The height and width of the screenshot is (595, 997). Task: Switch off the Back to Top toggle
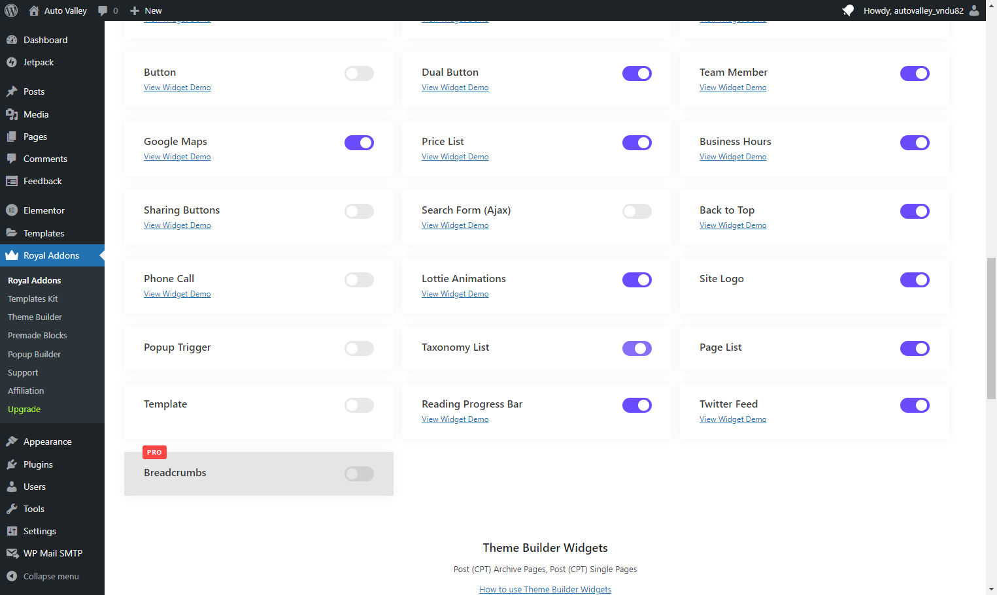[x=915, y=212]
